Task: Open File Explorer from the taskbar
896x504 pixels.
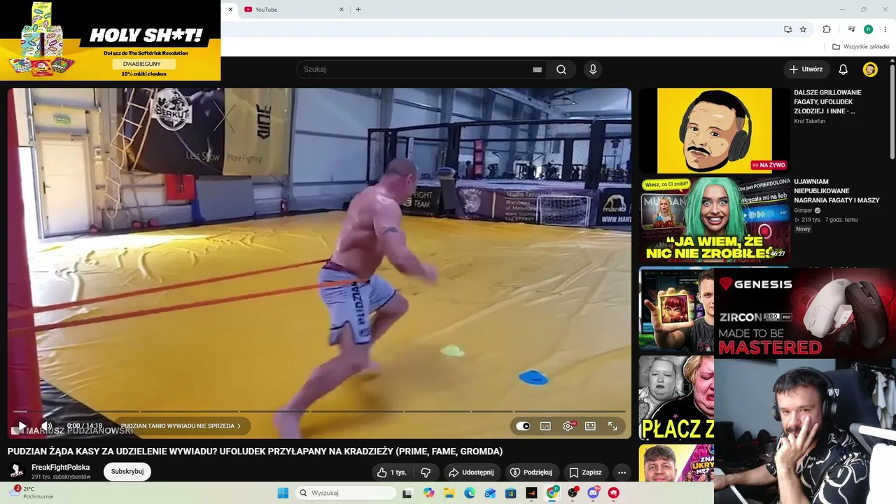Action: [449, 493]
